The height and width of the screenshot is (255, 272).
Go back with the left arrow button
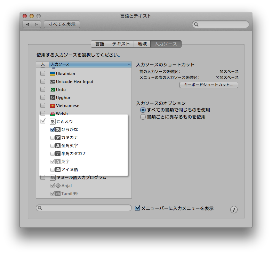pos(27,24)
